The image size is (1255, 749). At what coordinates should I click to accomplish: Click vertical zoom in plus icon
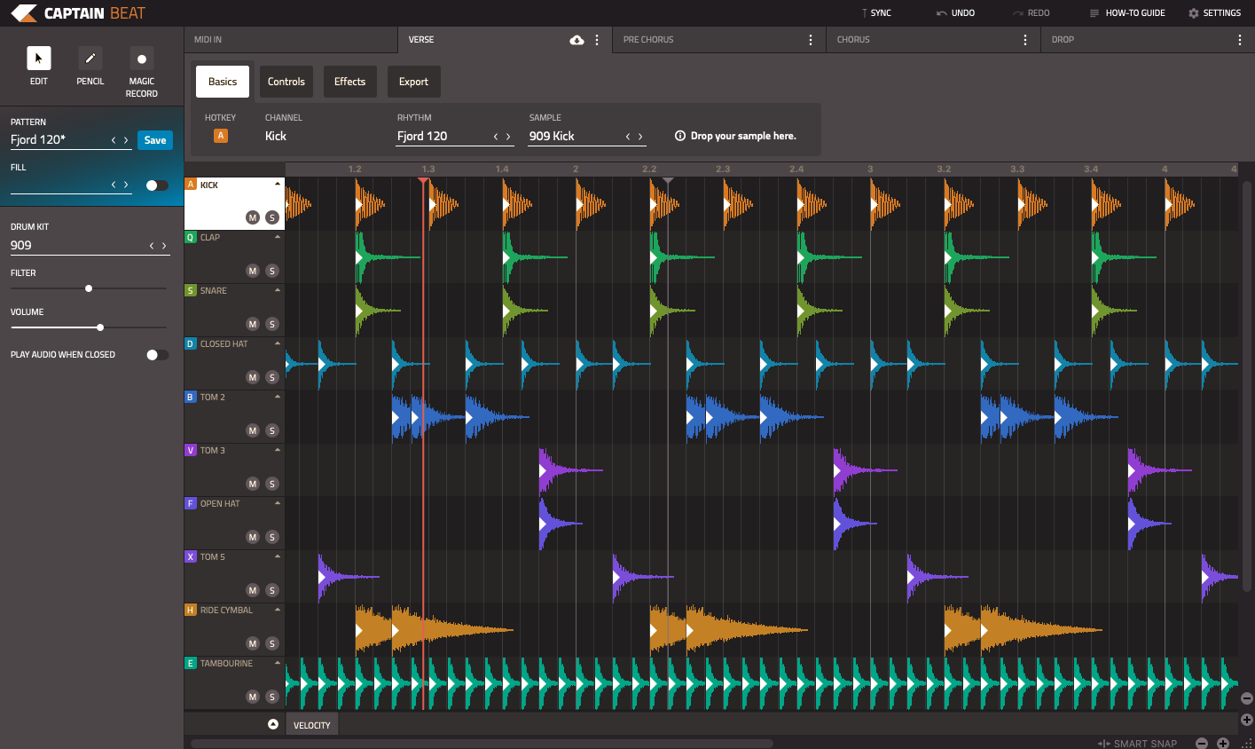pyautogui.click(x=1246, y=720)
